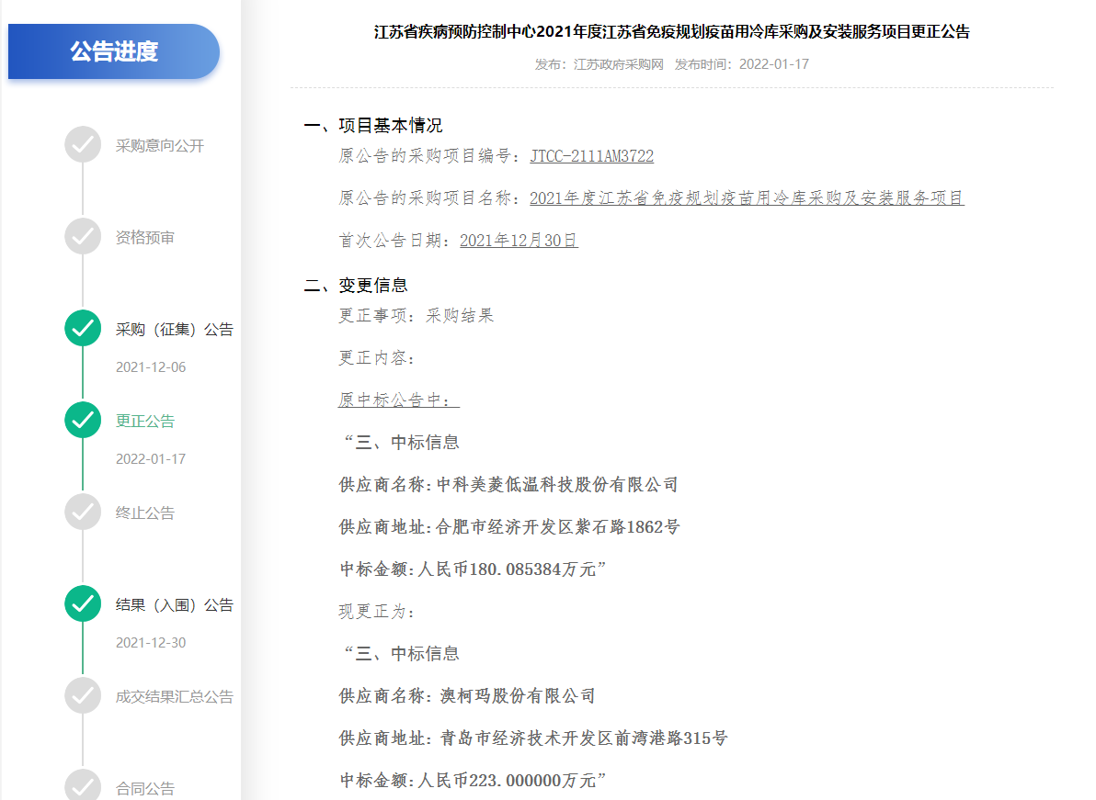The image size is (1096, 800).
Task: Click the publisher 江苏政府采购网 text
Action: (x=618, y=64)
